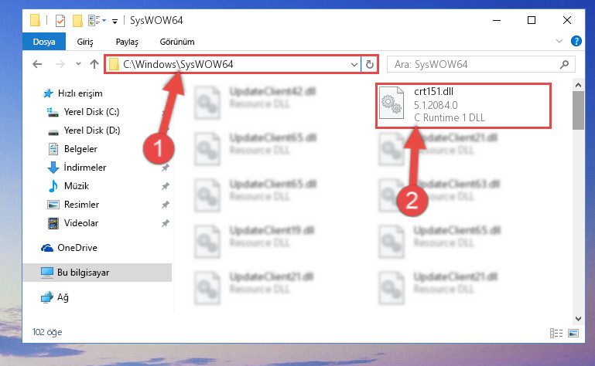Switch to large thumbnails view icon
The width and height of the screenshot is (595, 366).
pos(573,333)
